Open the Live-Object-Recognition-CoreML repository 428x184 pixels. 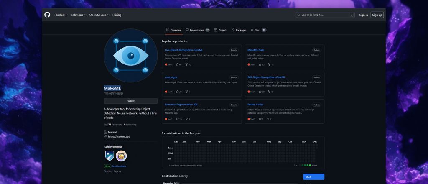pos(184,50)
